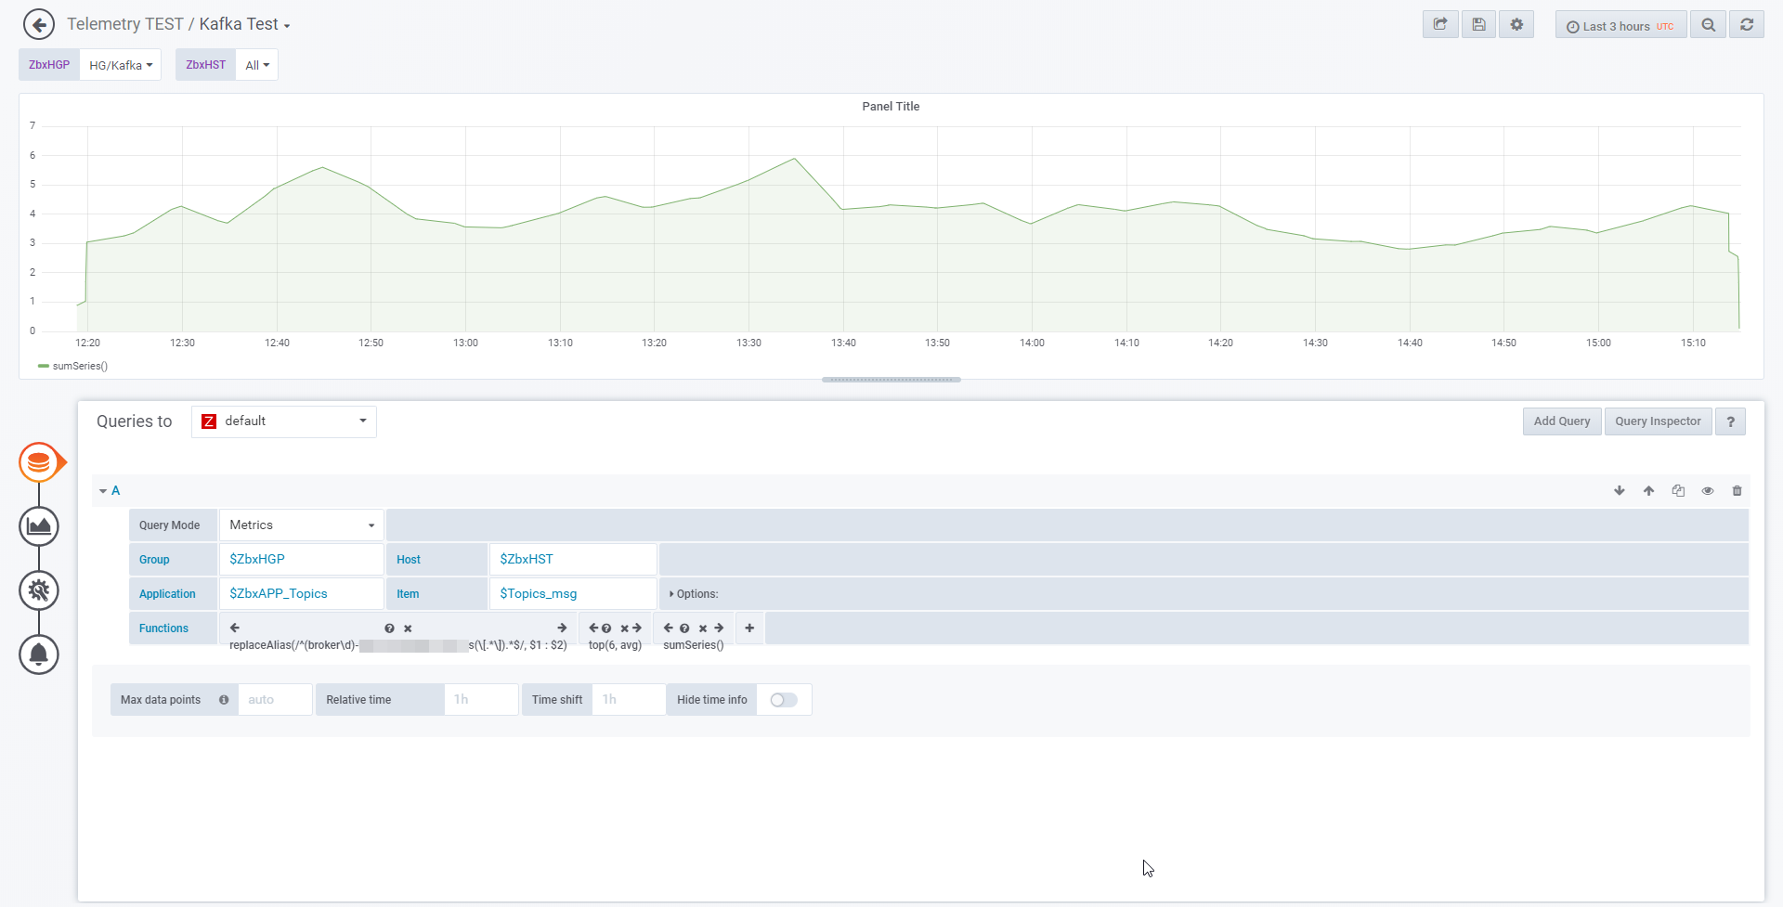Open the Visualization chart icon in the editor sidebar
This screenshot has width=1783, height=907.
pos(39,526)
